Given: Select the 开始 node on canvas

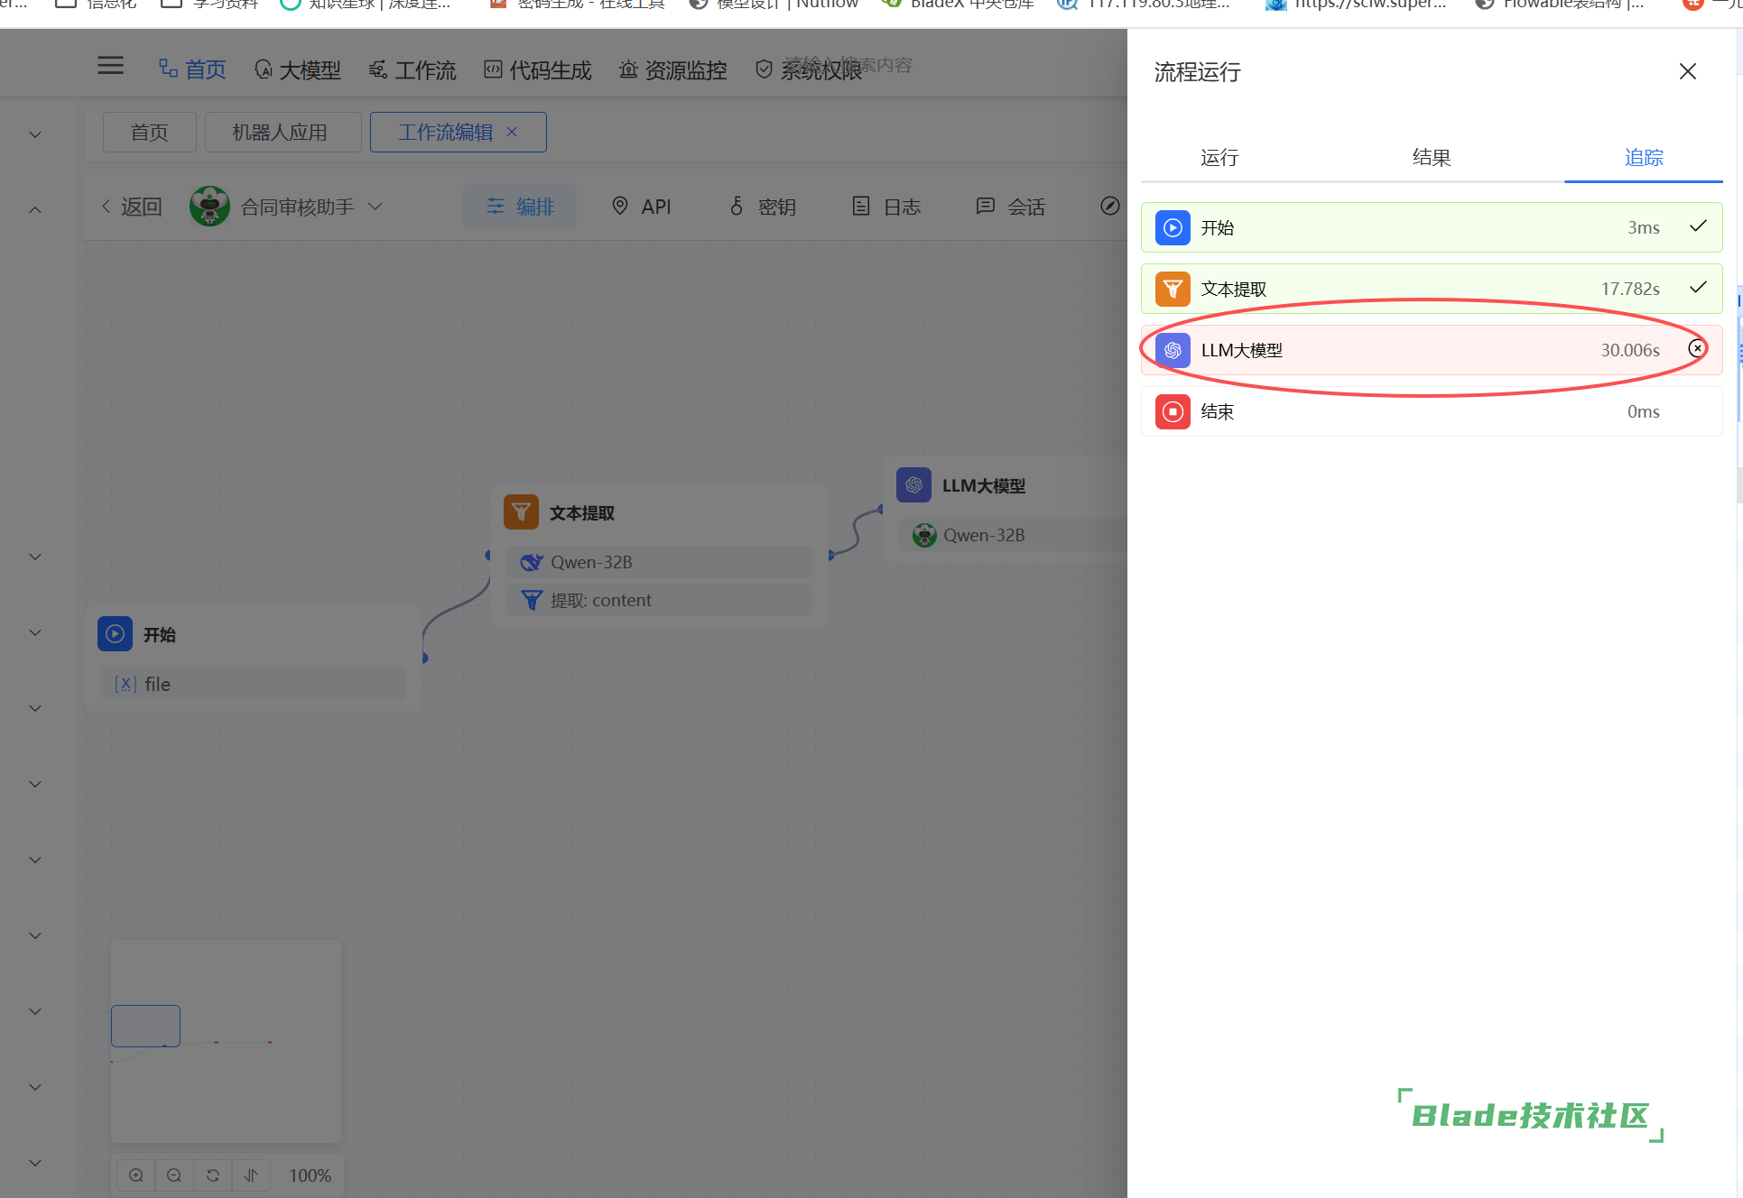Looking at the screenshot, I should point(253,658).
